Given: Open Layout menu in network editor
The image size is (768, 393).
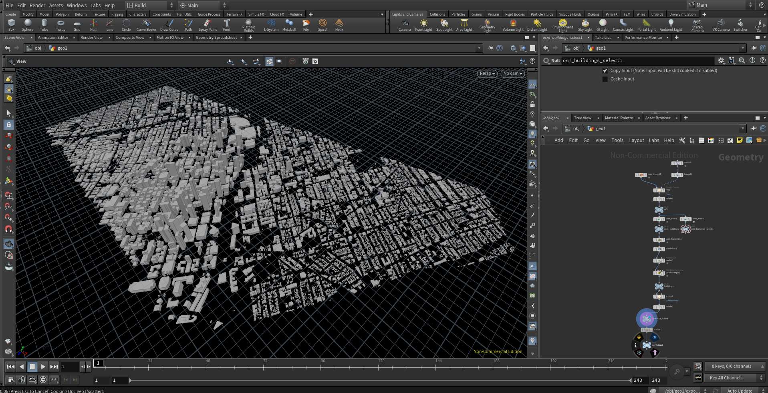Looking at the screenshot, I should coord(636,140).
